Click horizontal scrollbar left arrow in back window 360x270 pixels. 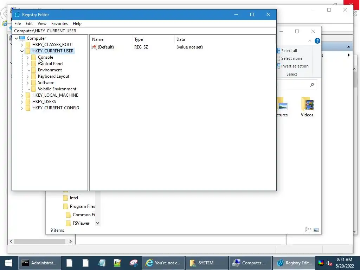click(11, 241)
